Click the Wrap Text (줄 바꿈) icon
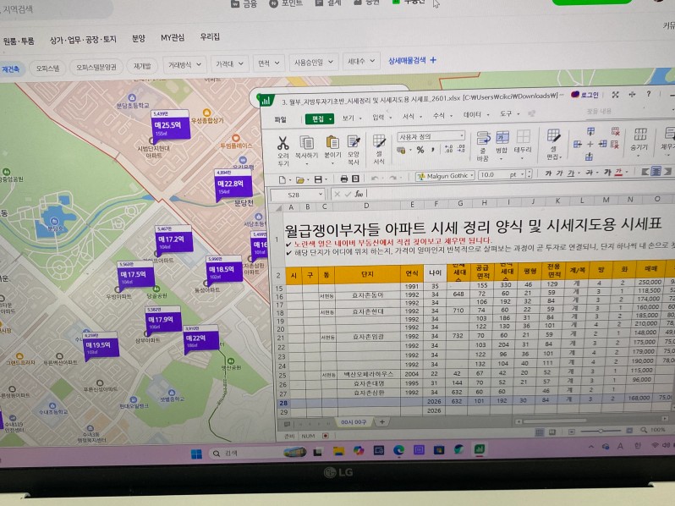Screen dimensions: 675x506 [x=483, y=140]
